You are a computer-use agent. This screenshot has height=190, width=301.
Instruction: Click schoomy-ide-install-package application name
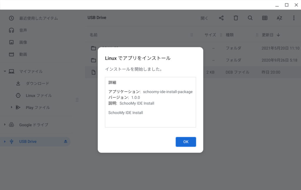click(x=168, y=92)
